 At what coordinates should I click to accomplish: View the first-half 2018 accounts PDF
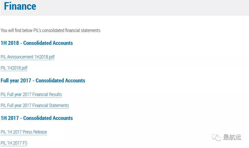(14, 68)
